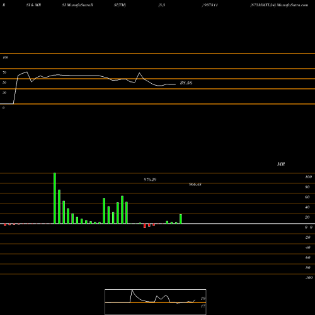Click the largest red negative MR bar
315x315 pixels.
(x=145, y=226)
